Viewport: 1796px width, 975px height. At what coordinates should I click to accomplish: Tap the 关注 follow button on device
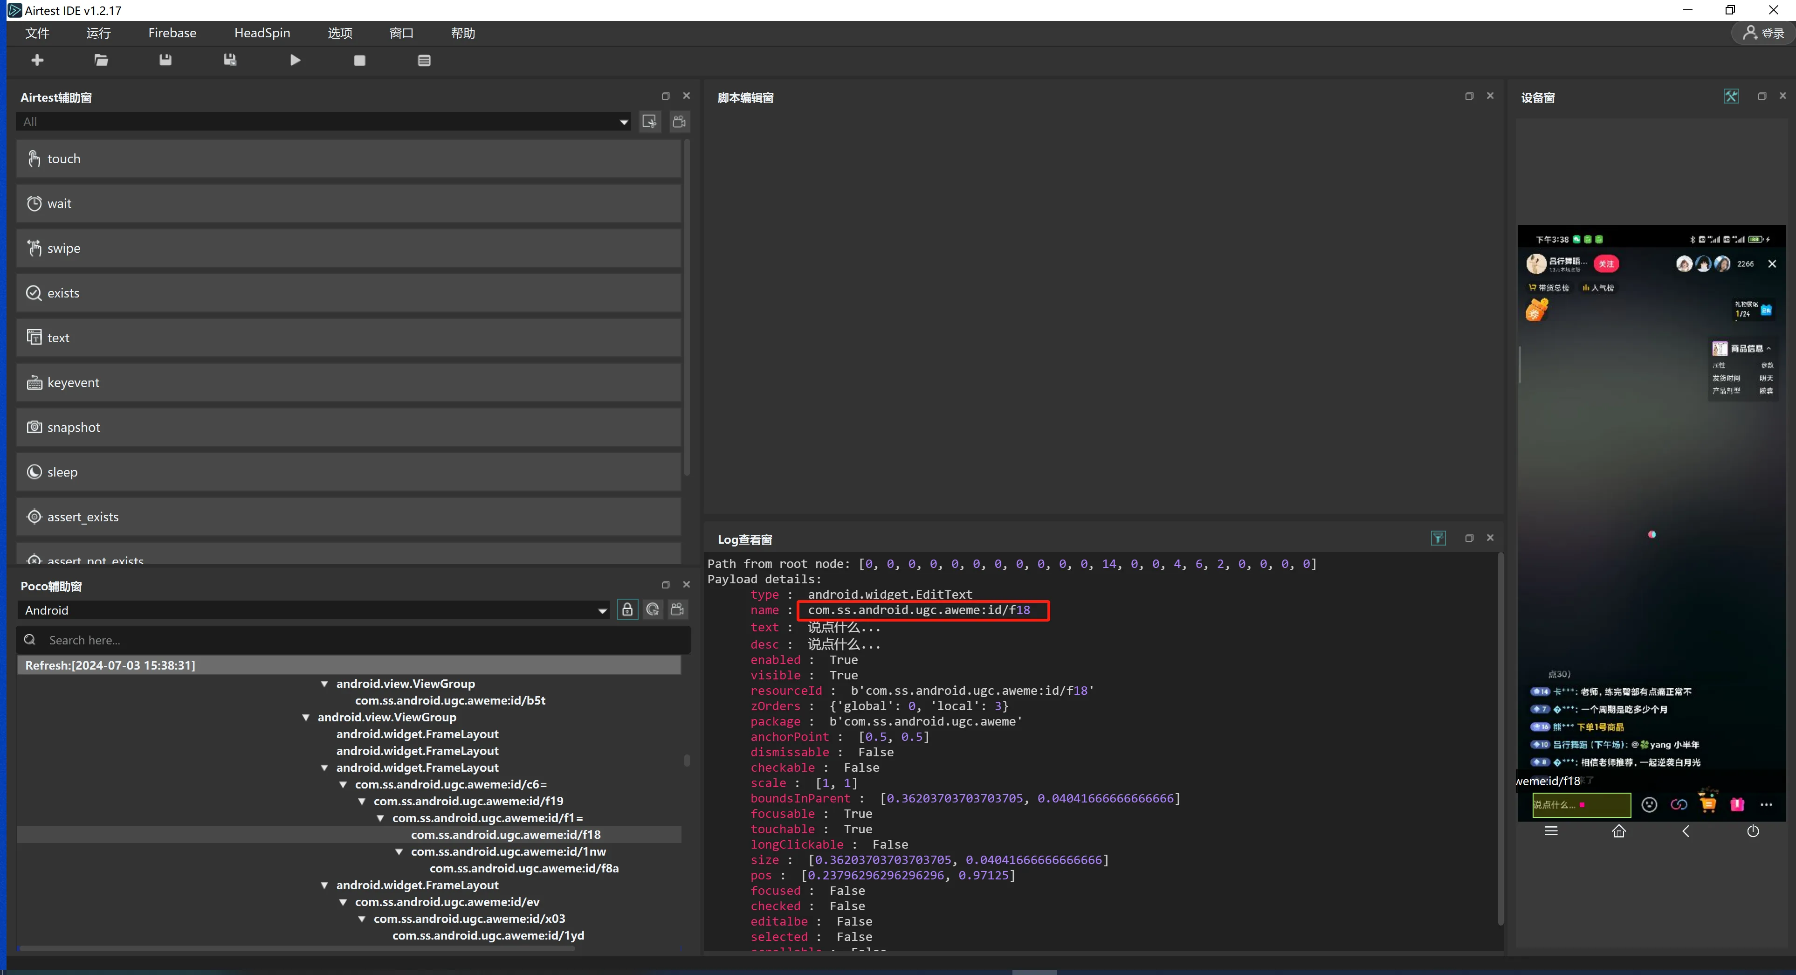click(x=1606, y=263)
